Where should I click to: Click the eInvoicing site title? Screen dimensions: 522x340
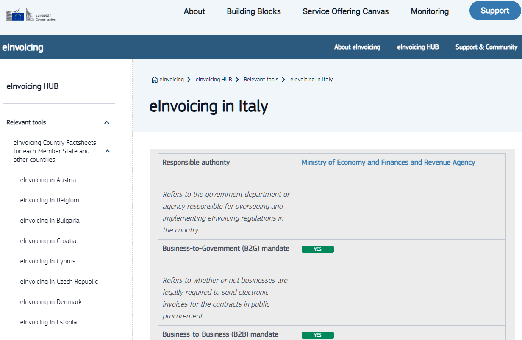23,47
